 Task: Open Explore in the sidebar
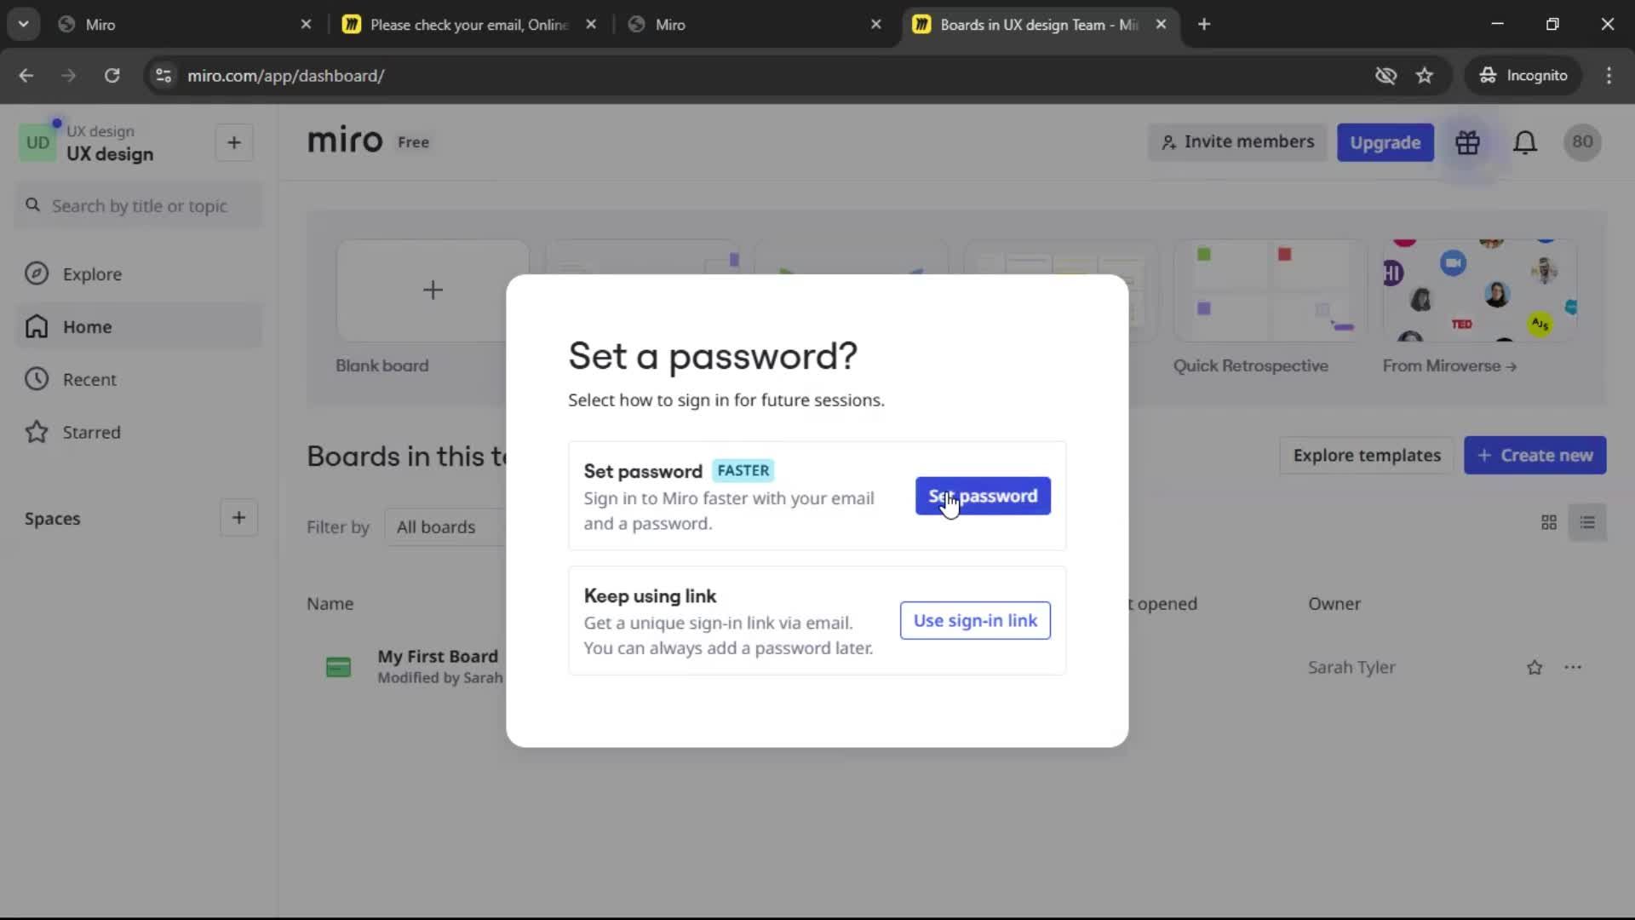click(x=139, y=274)
